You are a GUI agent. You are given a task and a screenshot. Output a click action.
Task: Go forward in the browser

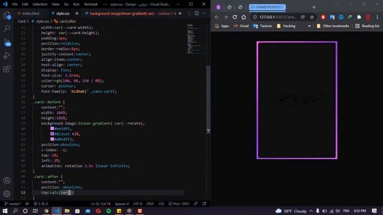(x=226, y=17)
